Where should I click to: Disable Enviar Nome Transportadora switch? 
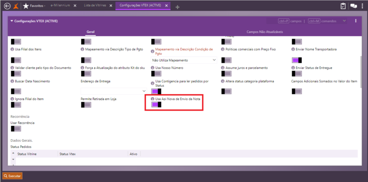click(x=297, y=60)
